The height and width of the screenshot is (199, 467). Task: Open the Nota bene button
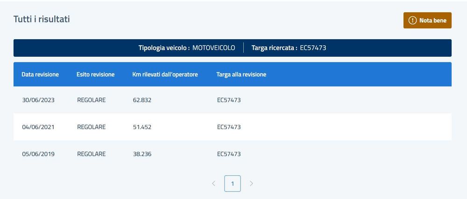point(427,20)
